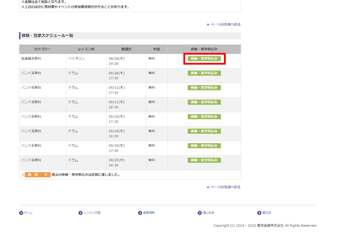Open the last footer store link after 福山本店
338x232 pixels.
[267, 213]
